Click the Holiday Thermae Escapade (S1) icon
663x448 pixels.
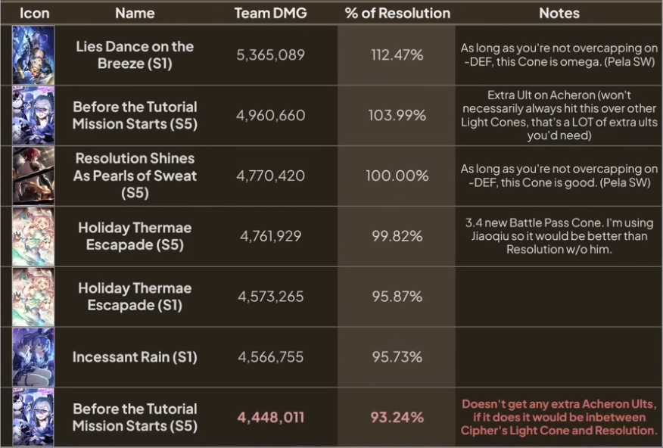click(x=33, y=297)
